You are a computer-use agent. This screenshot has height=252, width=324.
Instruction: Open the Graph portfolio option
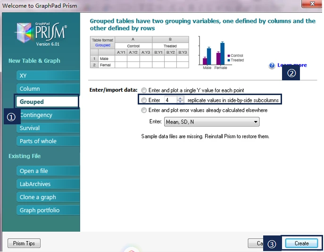click(x=48, y=210)
